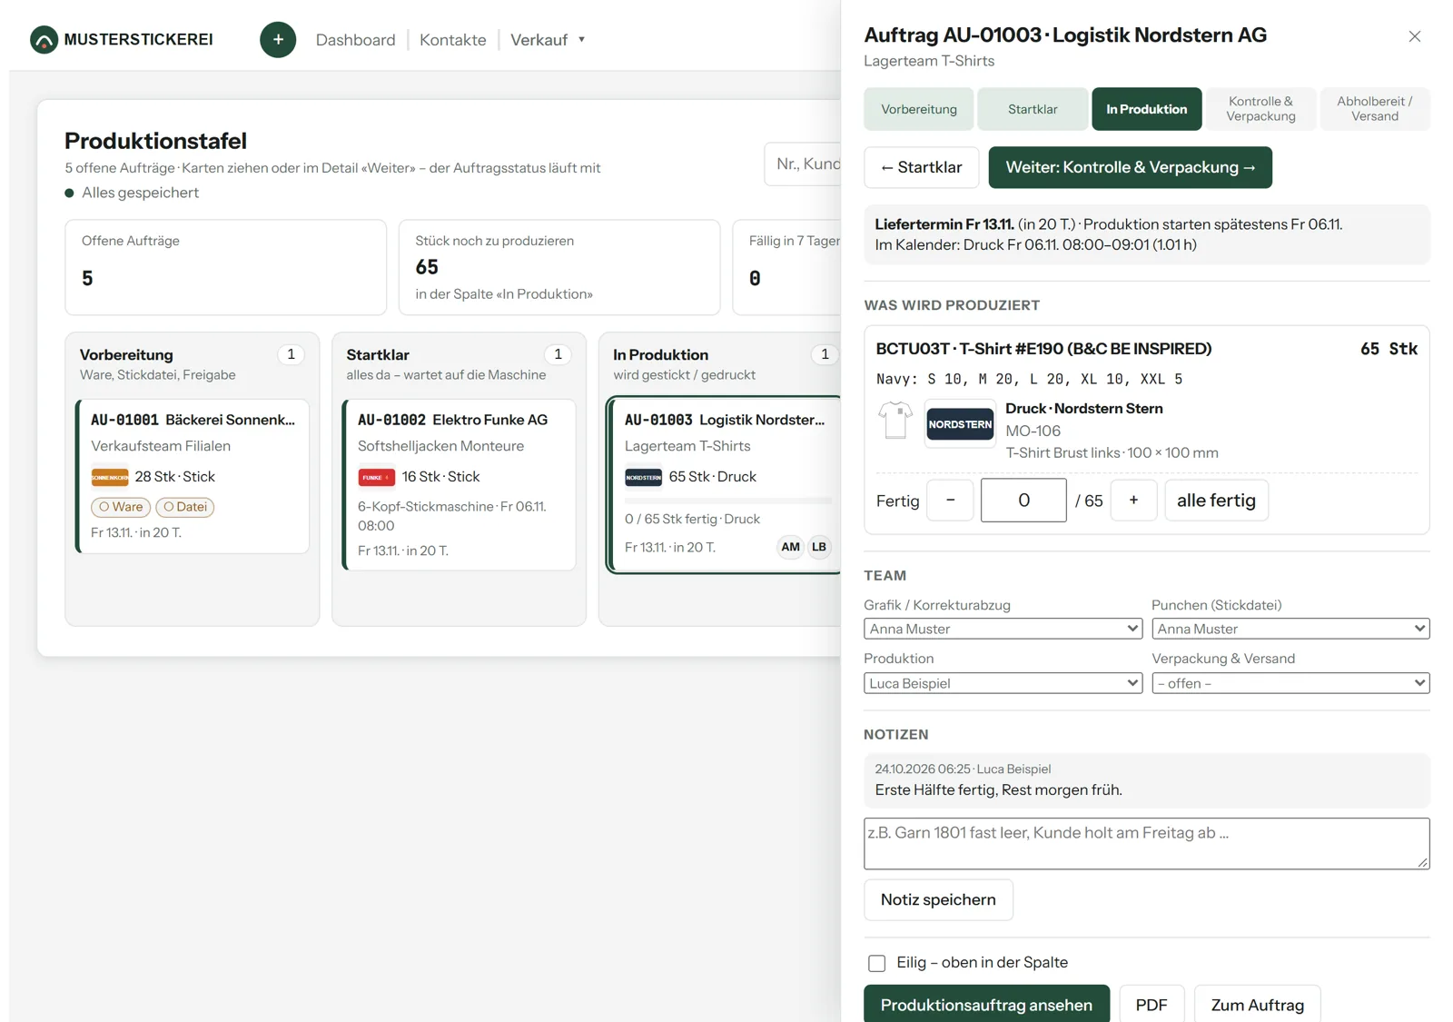This screenshot has height=1022, width=1453.
Task: Click the Zum Auftrag button
Action: pos(1257,1005)
